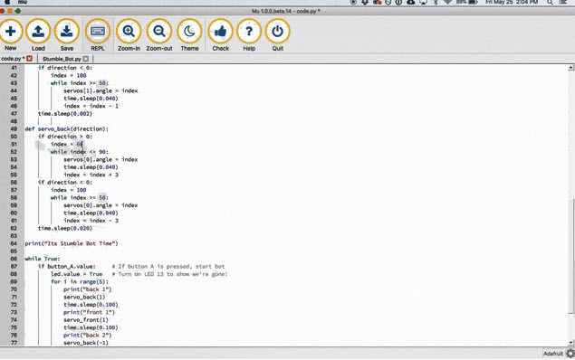Click the 'servo_back(1)' call

[x=84, y=298]
